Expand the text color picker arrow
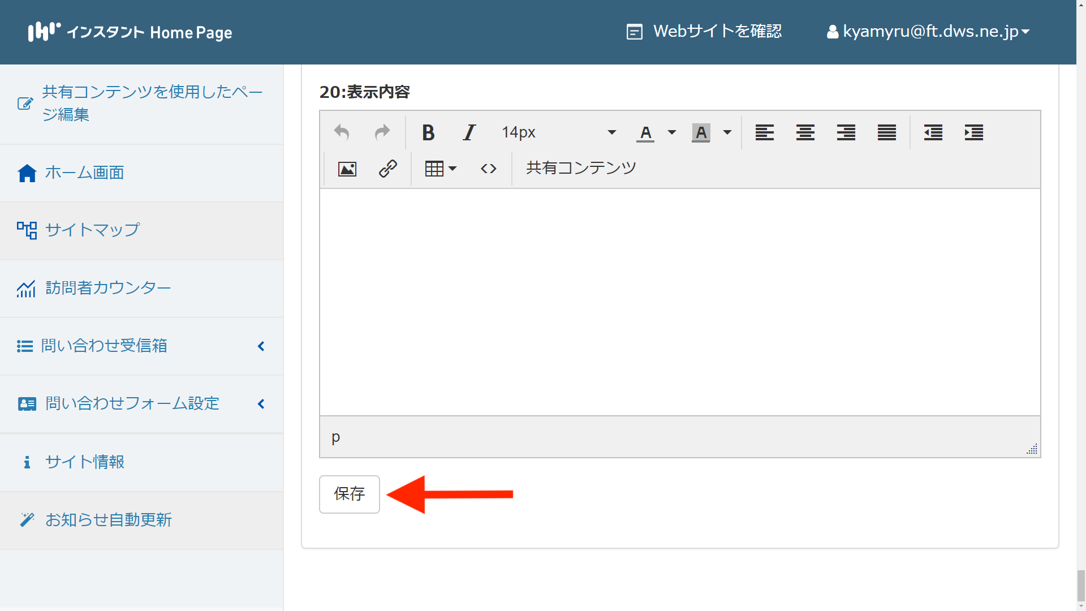Image resolution: width=1086 pixels, height=611 pixels. click(672, 132)
